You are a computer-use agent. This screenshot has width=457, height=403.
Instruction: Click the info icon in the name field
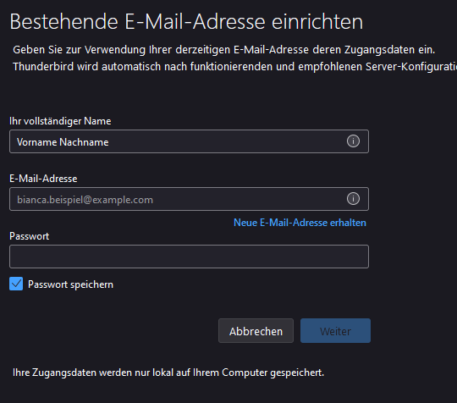tap(353, 141)
